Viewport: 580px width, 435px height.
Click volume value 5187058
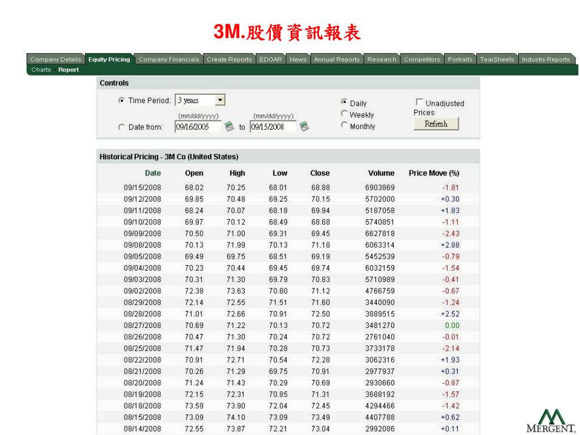380,211
